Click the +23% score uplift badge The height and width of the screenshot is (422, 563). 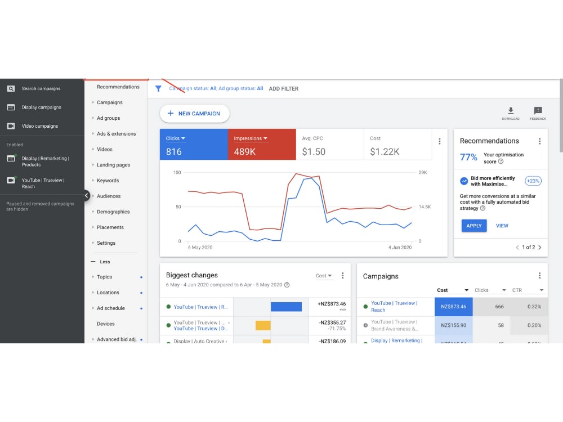(x=533, y=181)
